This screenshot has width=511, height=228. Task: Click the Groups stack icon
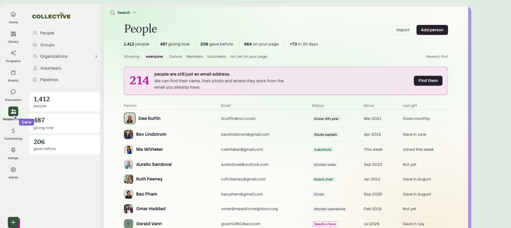pos(35,45)
